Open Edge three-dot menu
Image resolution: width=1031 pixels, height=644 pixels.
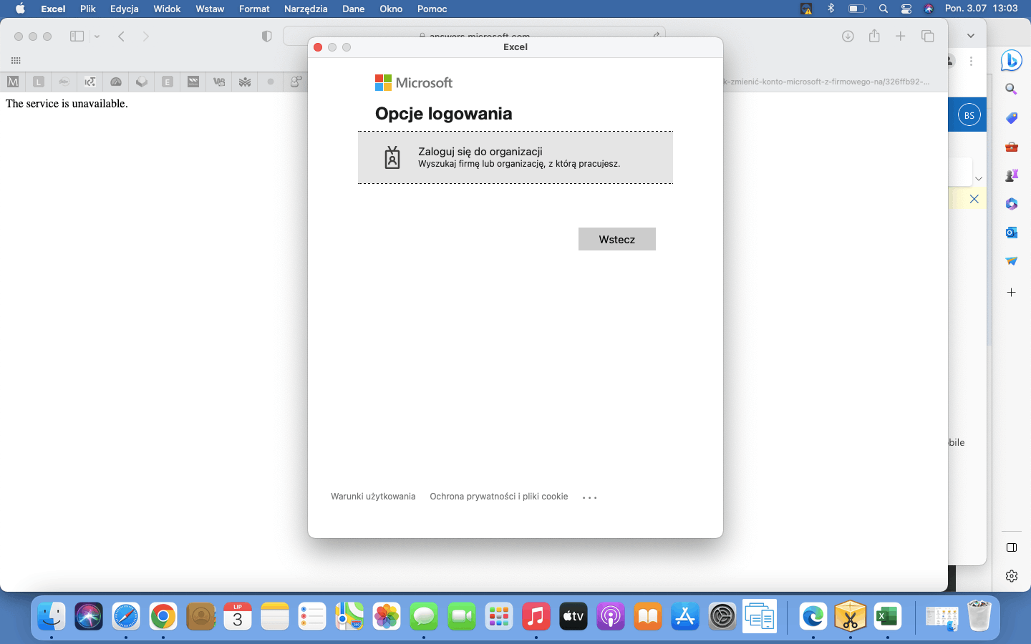point(971,62)
